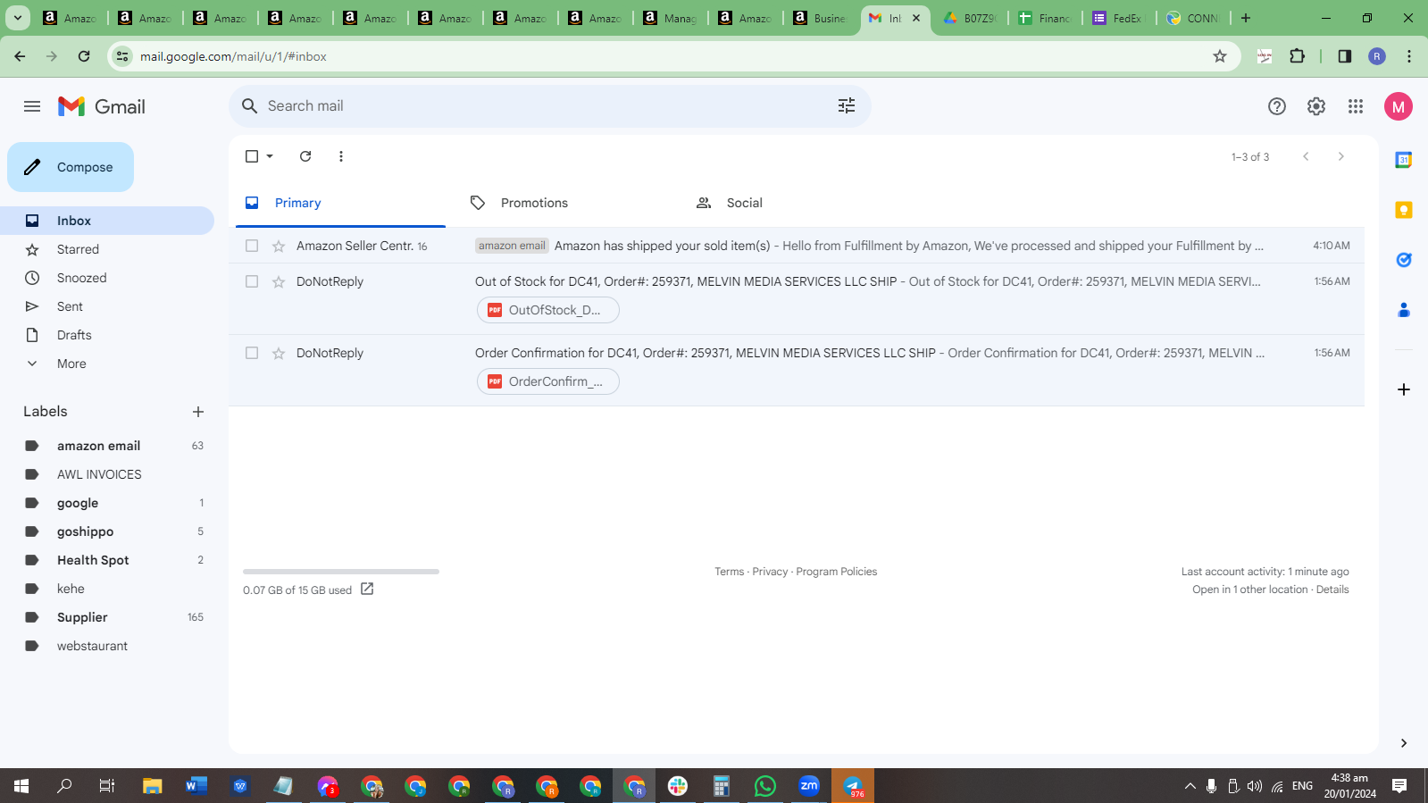Open the Program Policies link
Image resolution: width=1428 pixels, height=803 pixels.
837,572
